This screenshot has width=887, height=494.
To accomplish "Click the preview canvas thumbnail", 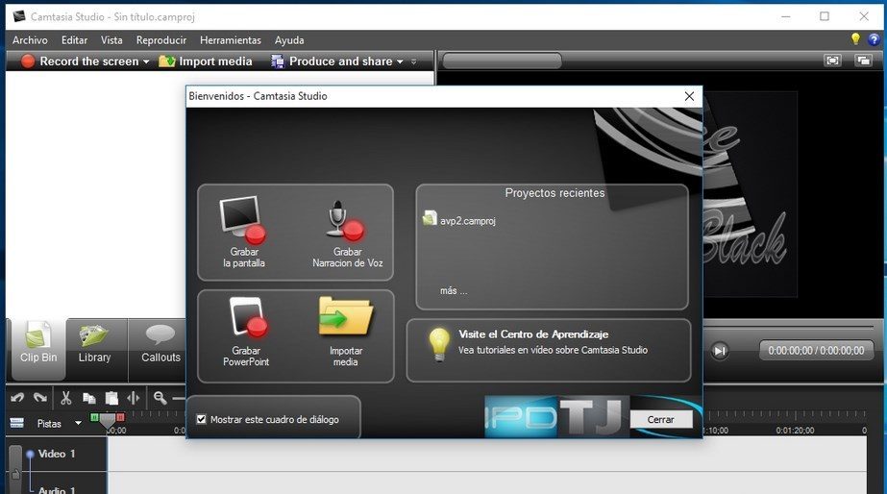I will click(750, 194).
